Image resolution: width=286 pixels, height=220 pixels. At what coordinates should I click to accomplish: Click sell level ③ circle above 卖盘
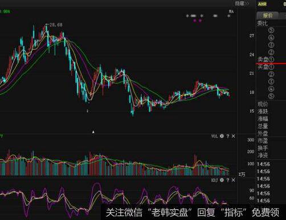point(271,45)
